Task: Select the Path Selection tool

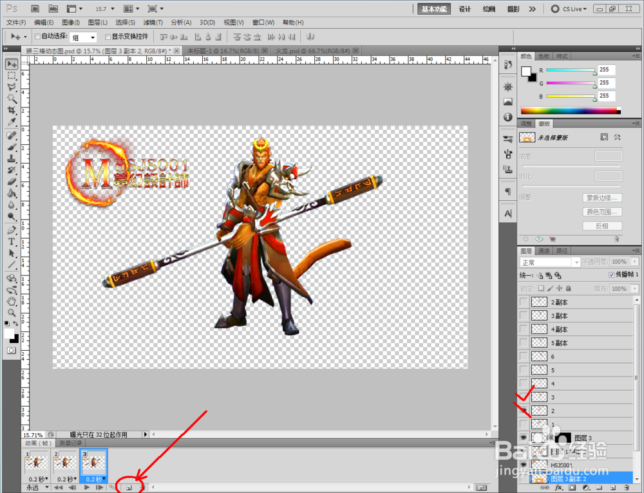Action: [x=12, y=253]
